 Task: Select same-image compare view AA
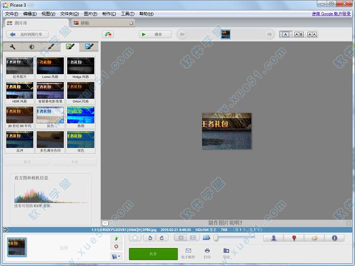(x=312, y=34)
